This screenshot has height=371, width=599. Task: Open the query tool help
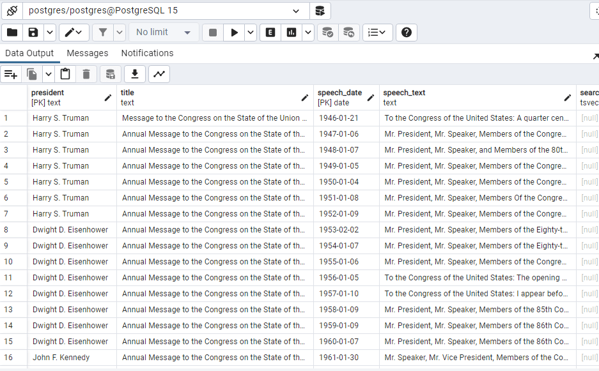pos(406,33)
